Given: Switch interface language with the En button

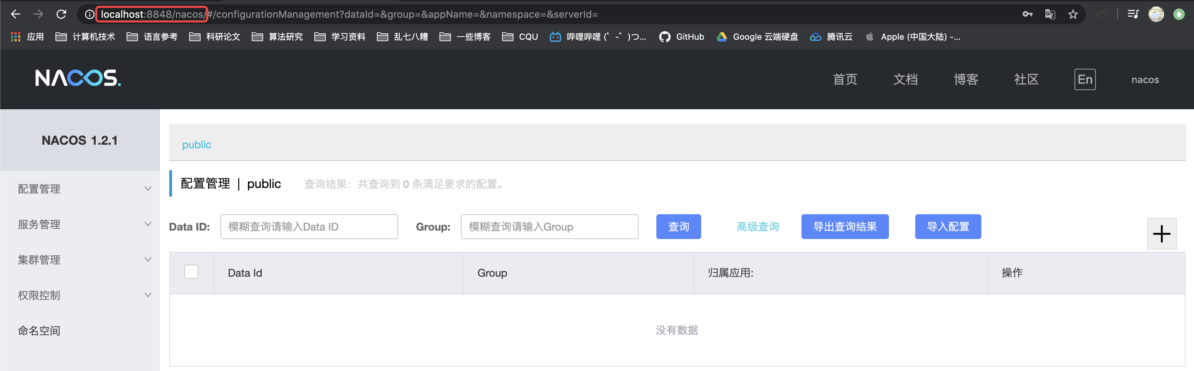Looking at the screenshot, I should 1084,79.
